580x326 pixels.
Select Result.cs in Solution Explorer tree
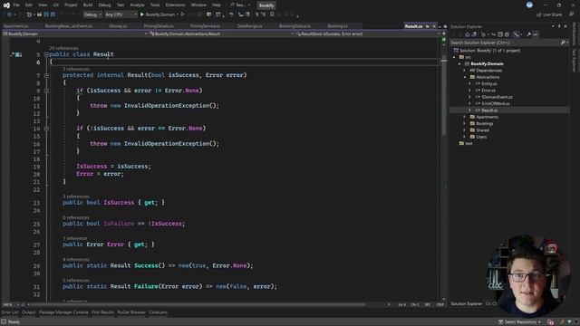pos(489,110)
